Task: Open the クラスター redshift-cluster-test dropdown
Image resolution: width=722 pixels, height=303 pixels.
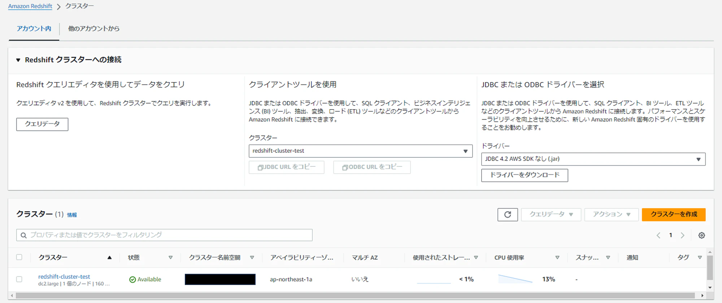Action: pos(360,151)
